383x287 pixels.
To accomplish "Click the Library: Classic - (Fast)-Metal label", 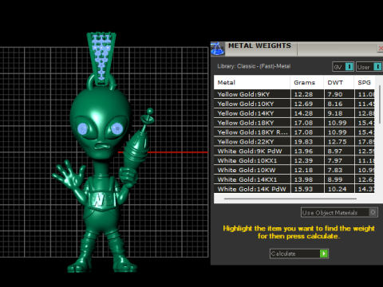I will point(254,66).
